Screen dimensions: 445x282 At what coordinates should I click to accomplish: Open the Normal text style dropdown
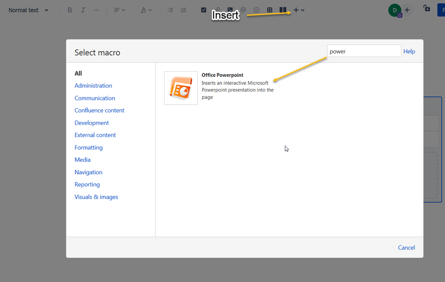pos(29,10)
